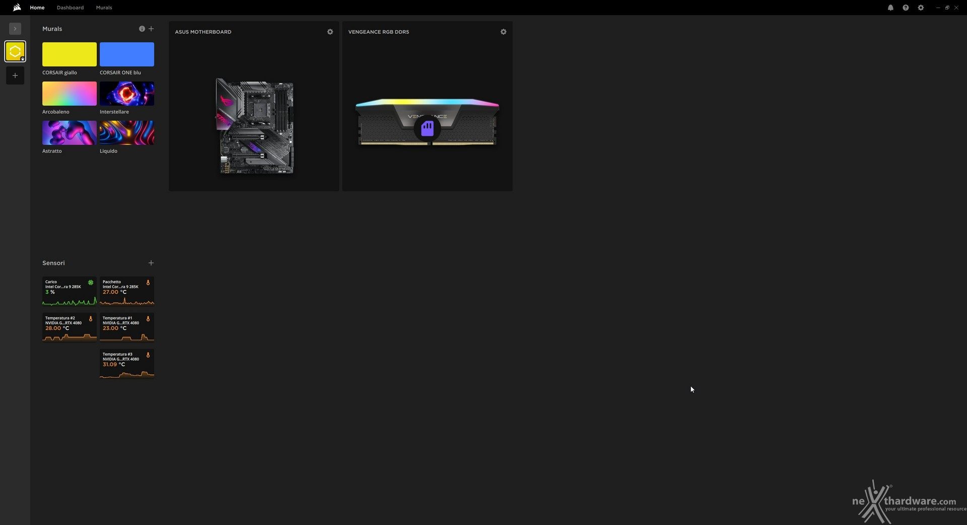Select the Astratto mural thumbnail
The height and width of the screenshot is (525, 967).
(x=70, y=133)
